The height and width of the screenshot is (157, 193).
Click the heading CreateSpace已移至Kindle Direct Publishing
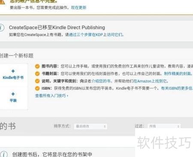tap(57, 27)
